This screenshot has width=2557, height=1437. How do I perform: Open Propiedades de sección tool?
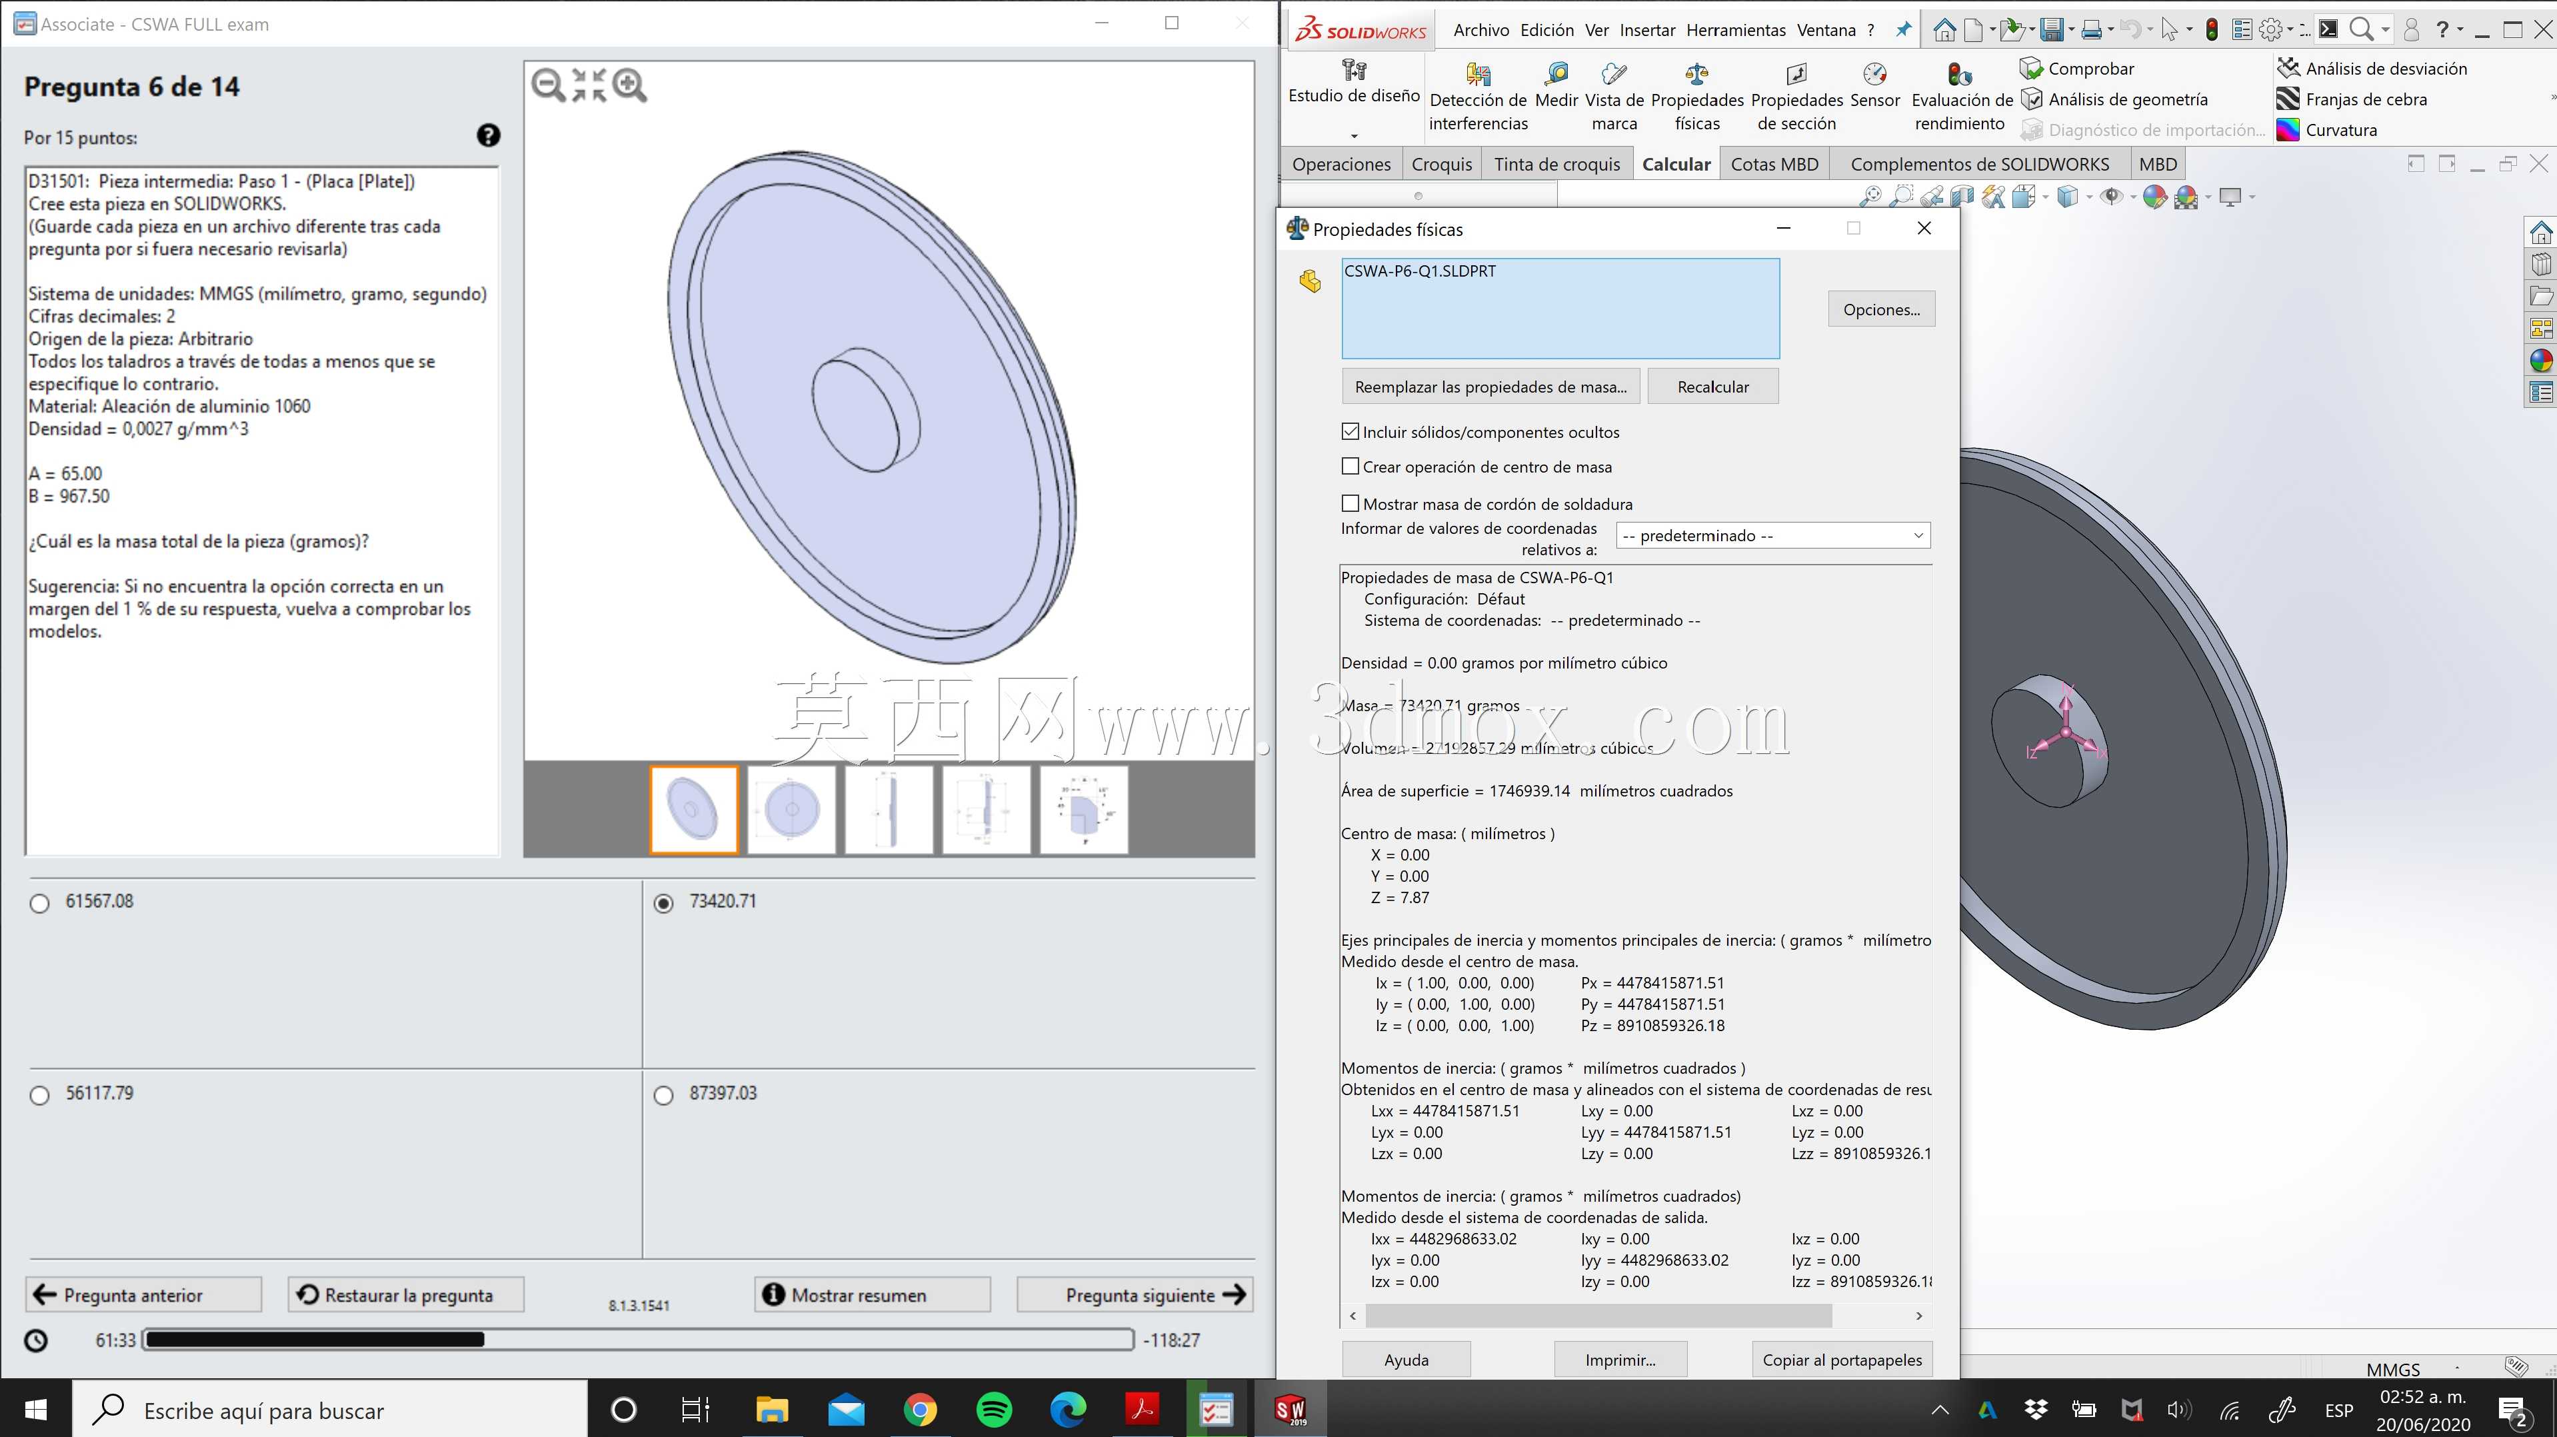pos(1796,97)
